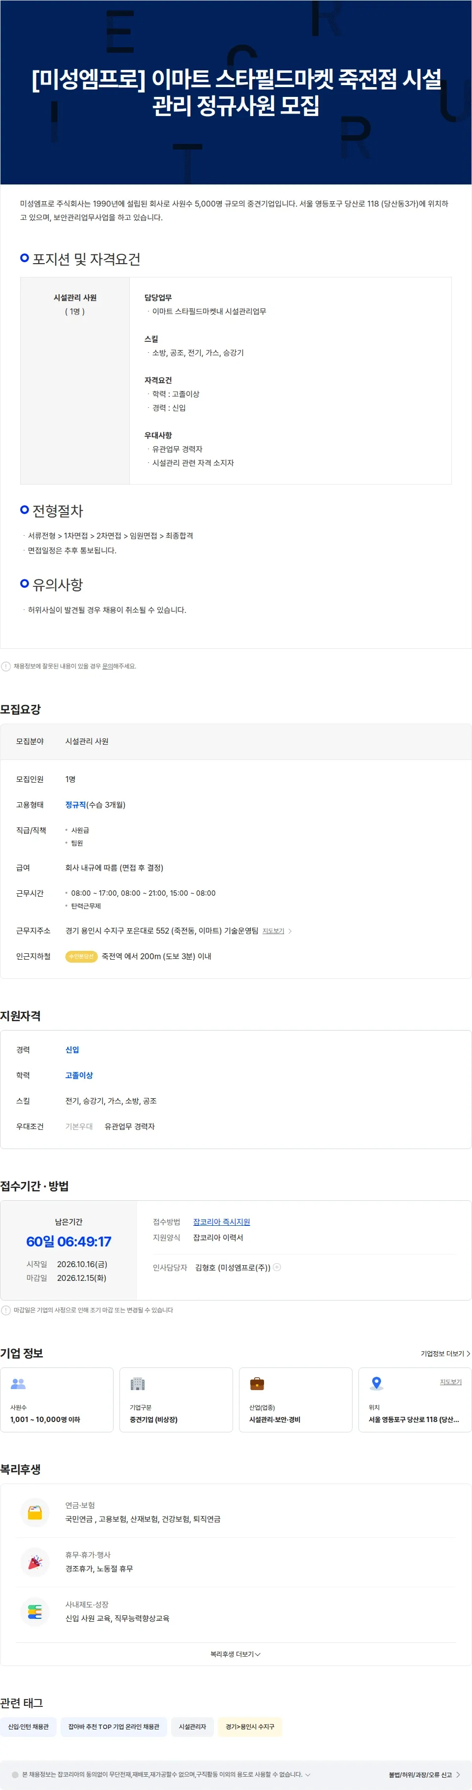Click the 시작일 2026.10.16(금) date
The image size is (472, 1790).
pyautogui.click(x=82, y=1264)
